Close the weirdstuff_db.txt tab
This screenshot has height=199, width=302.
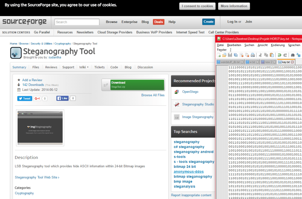pos(242,62)
